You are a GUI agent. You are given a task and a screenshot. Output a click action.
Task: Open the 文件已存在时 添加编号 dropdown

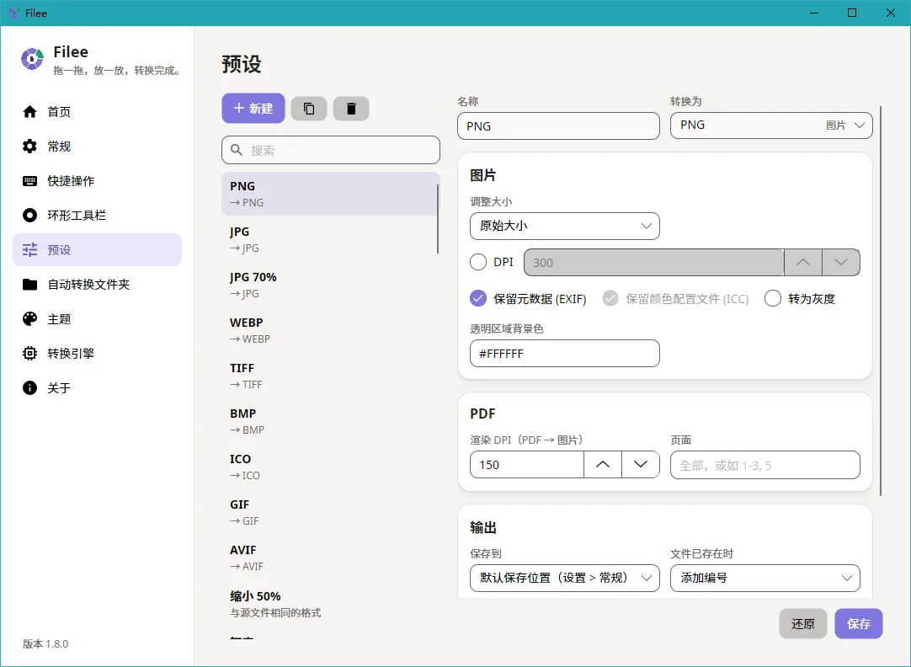point(765,578)
